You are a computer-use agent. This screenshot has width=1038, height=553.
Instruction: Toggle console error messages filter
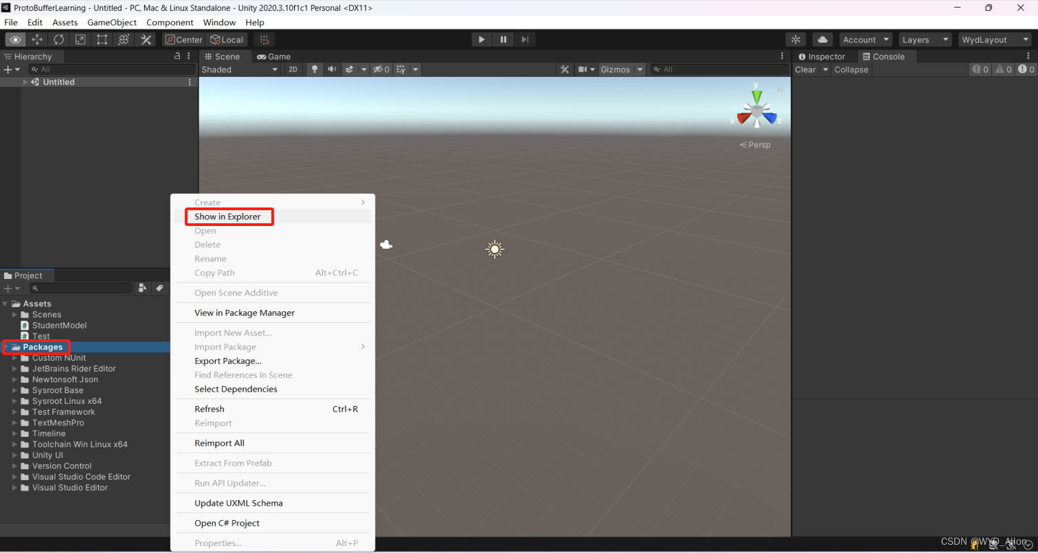click(x=1026, y=69)
